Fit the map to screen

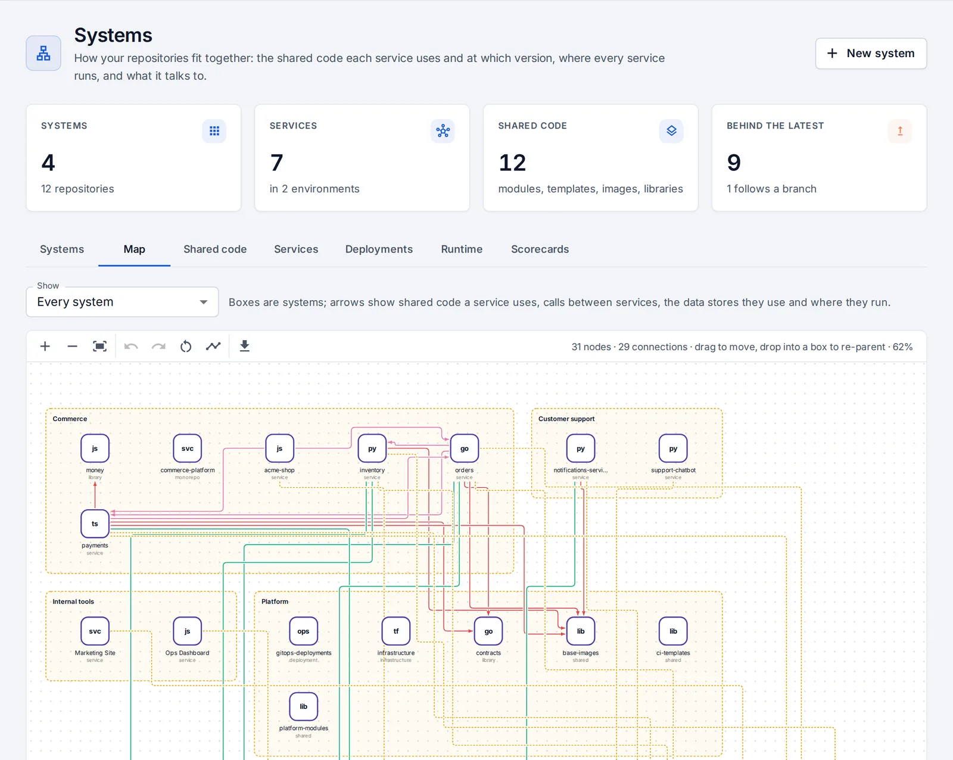99,347
